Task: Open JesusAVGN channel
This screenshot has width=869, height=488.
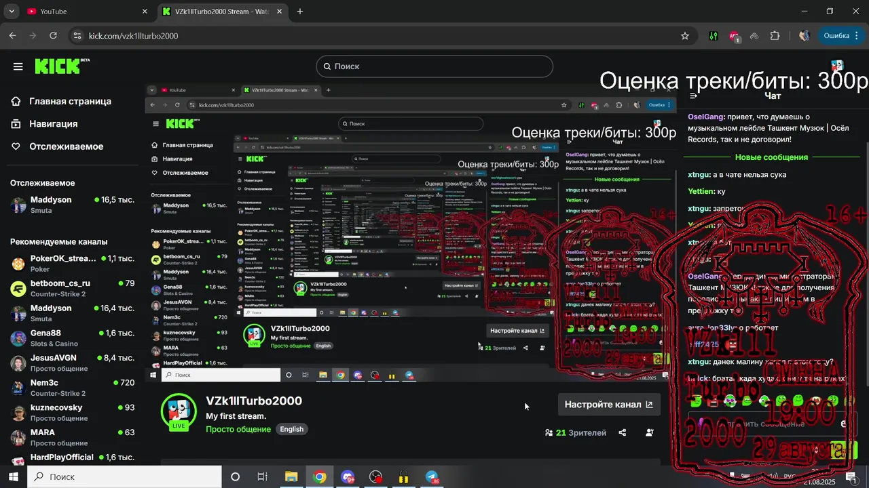Action: click(73, 363)
